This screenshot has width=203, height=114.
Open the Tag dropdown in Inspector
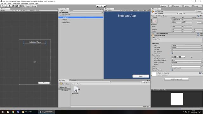168,13
